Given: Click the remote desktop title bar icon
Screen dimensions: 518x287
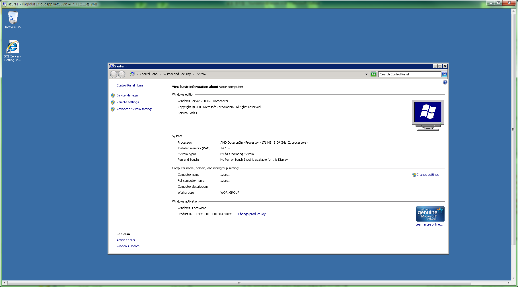Looking at the screenshot, I should coord(5,4).
